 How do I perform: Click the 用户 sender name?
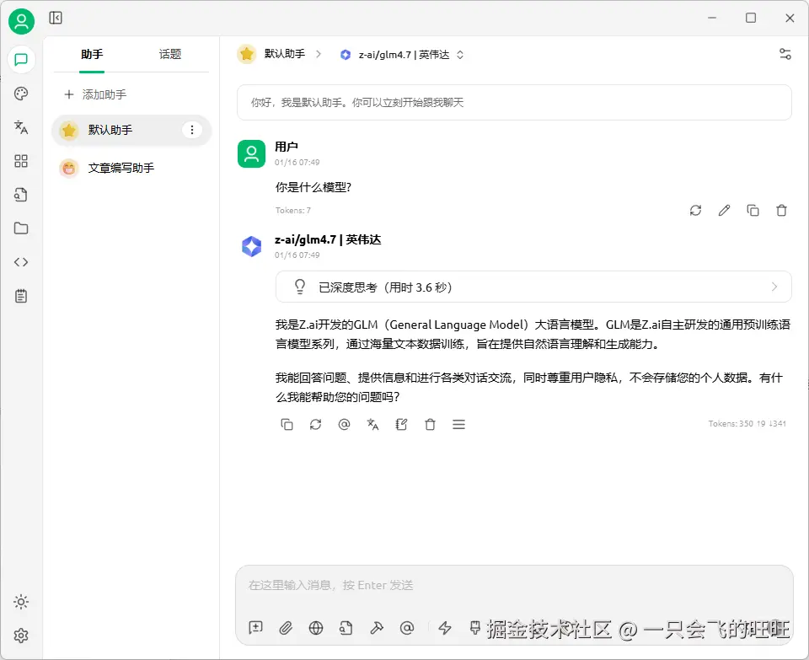287,147
